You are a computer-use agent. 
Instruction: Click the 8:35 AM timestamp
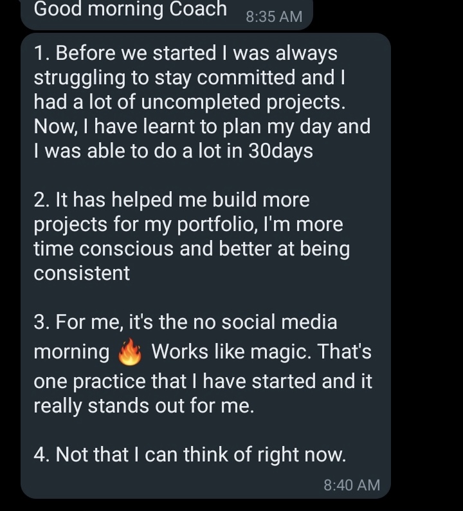(274, 17)
